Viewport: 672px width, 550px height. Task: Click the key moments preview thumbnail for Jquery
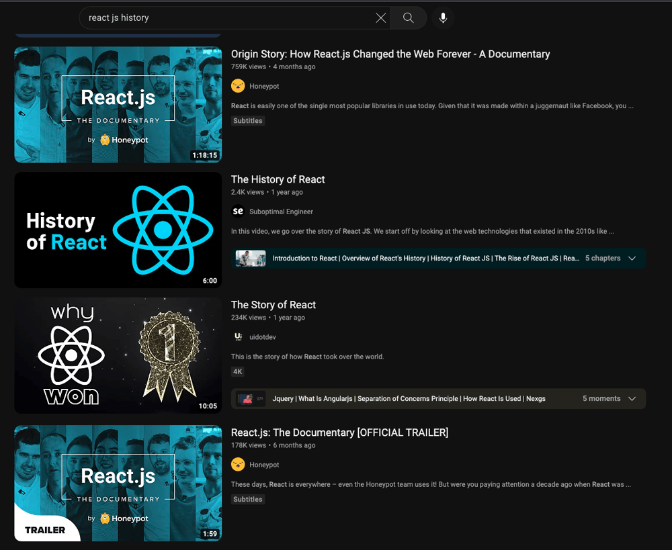[251, 398]
